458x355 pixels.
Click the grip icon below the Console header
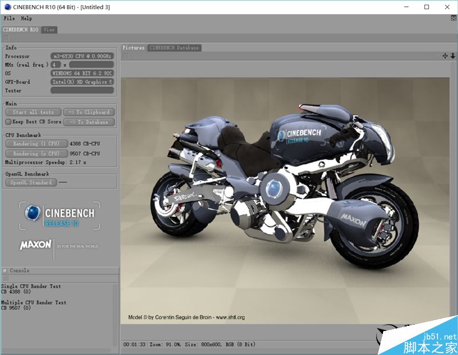point(6,278)
